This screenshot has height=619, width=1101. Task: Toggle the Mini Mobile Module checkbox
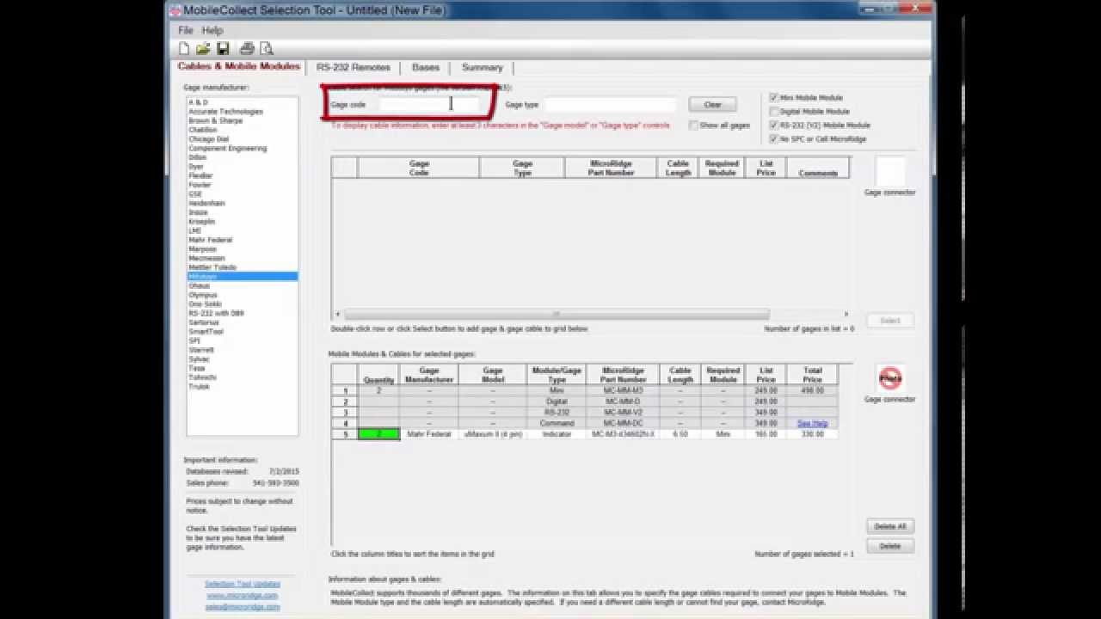774,98
